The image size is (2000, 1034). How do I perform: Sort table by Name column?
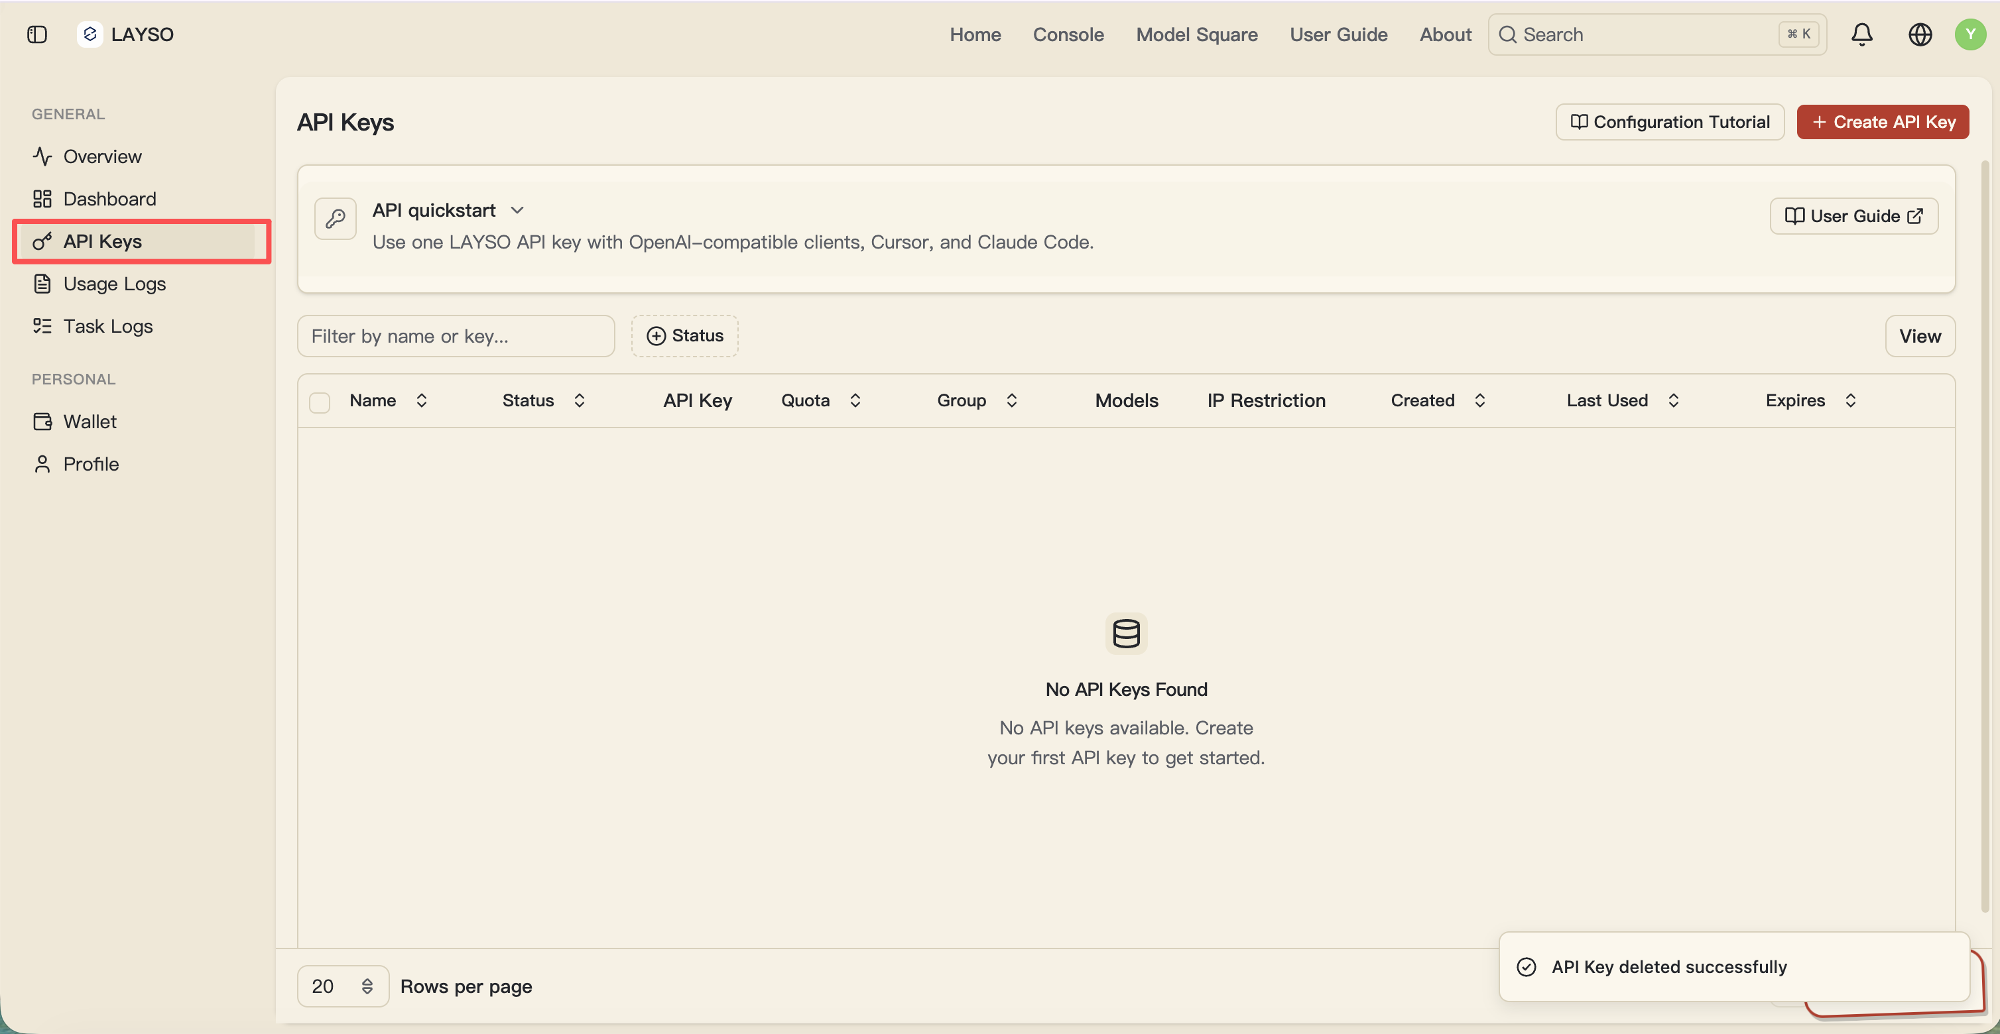point(388,400)
